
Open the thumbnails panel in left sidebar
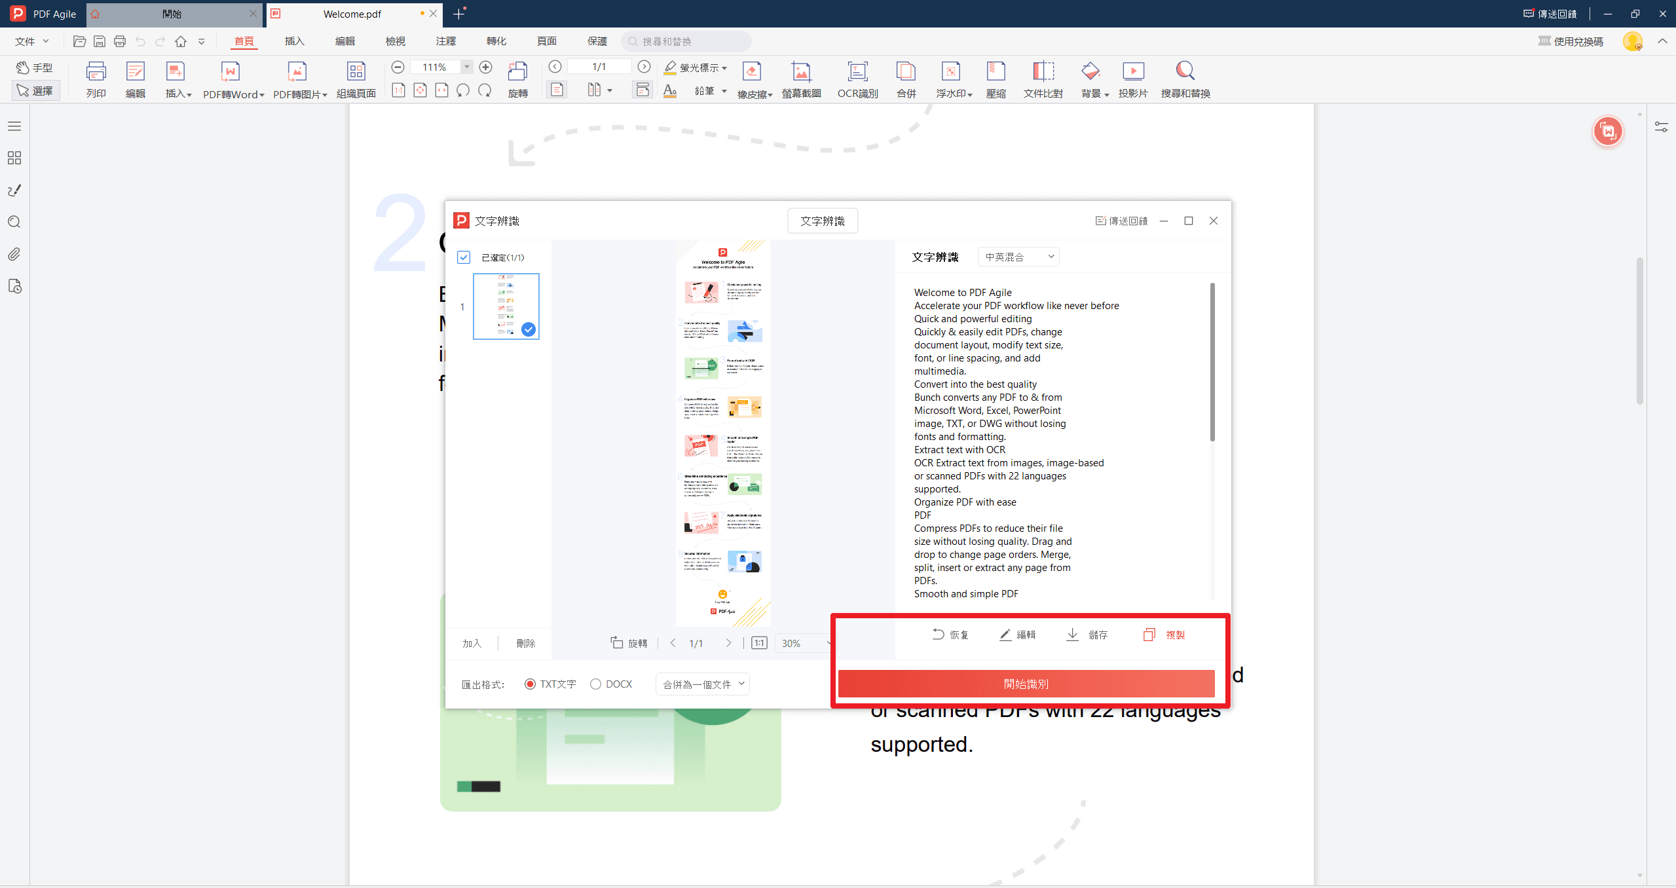[14, 158]
